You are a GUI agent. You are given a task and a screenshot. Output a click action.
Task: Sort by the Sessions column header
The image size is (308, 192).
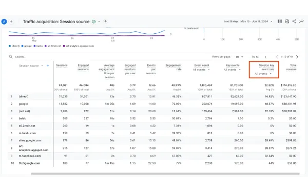pyautogui.click(x=62, y=65)
